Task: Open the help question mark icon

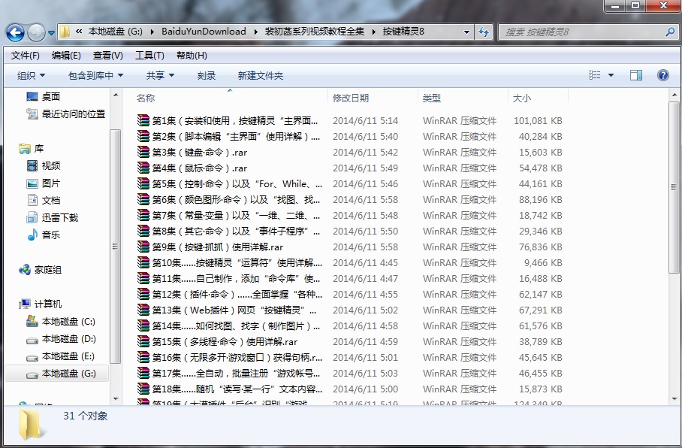Action: (663, 75)
